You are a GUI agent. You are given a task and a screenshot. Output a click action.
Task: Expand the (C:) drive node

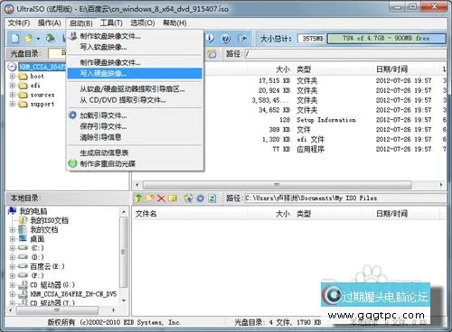pyautogui.click(x=13, y=248)
